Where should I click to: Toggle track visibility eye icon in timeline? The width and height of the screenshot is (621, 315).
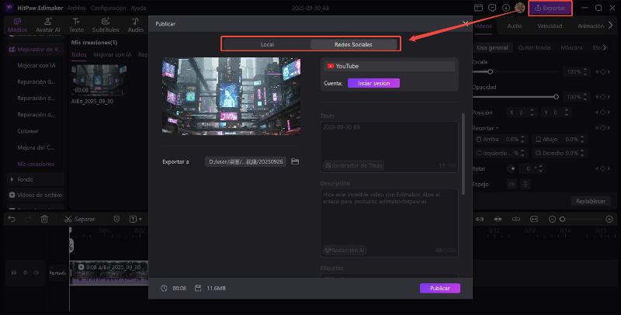(x=25, y=272)
